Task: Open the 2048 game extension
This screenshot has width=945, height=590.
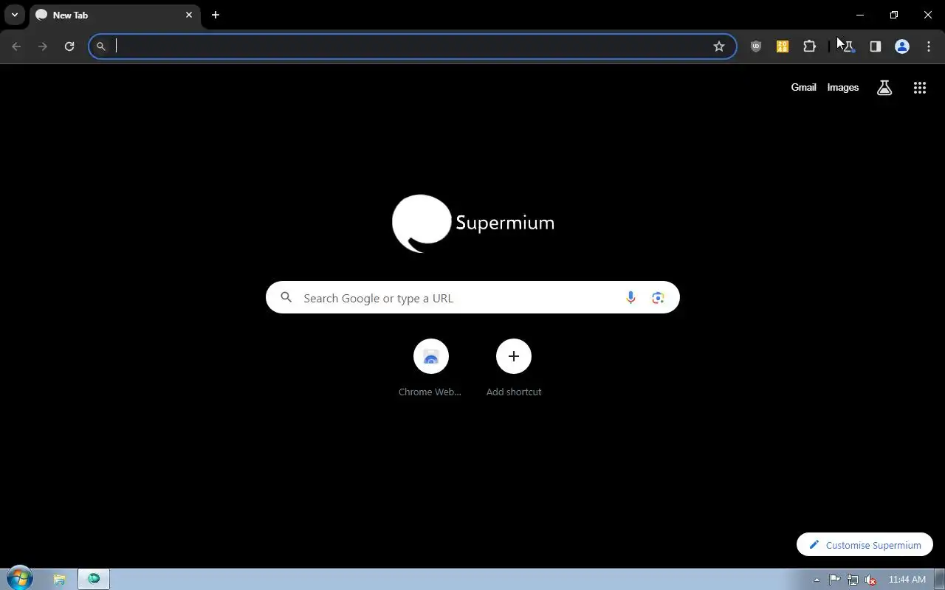Action: pyautogui.click(x=783, y=46)
